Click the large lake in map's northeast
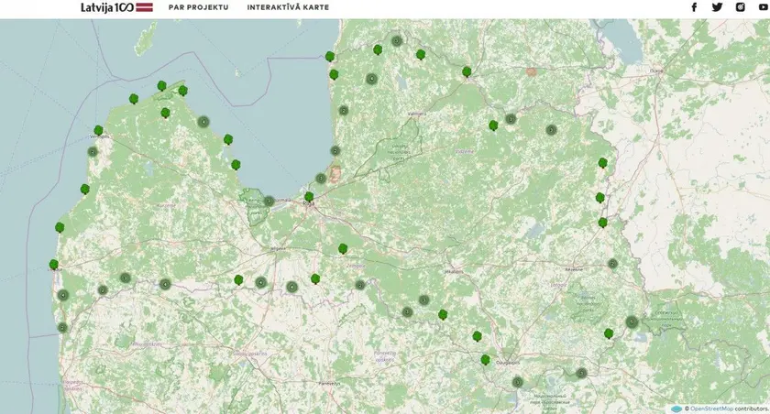The width and height of the screenshot is (770, 414). click(623, 41)
